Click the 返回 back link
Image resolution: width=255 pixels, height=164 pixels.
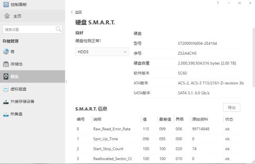[x=78, y=12]
